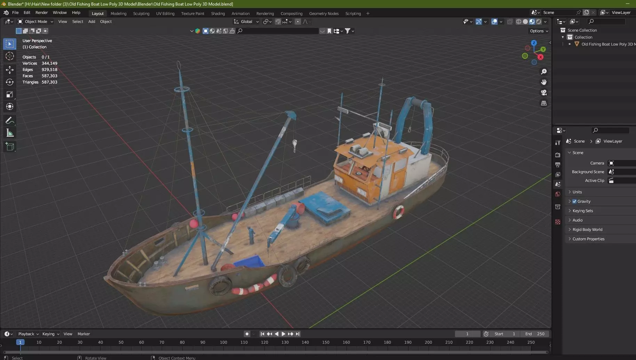
Task: Click the viewport zoom magnifier icon
Action: pos(543,72)
